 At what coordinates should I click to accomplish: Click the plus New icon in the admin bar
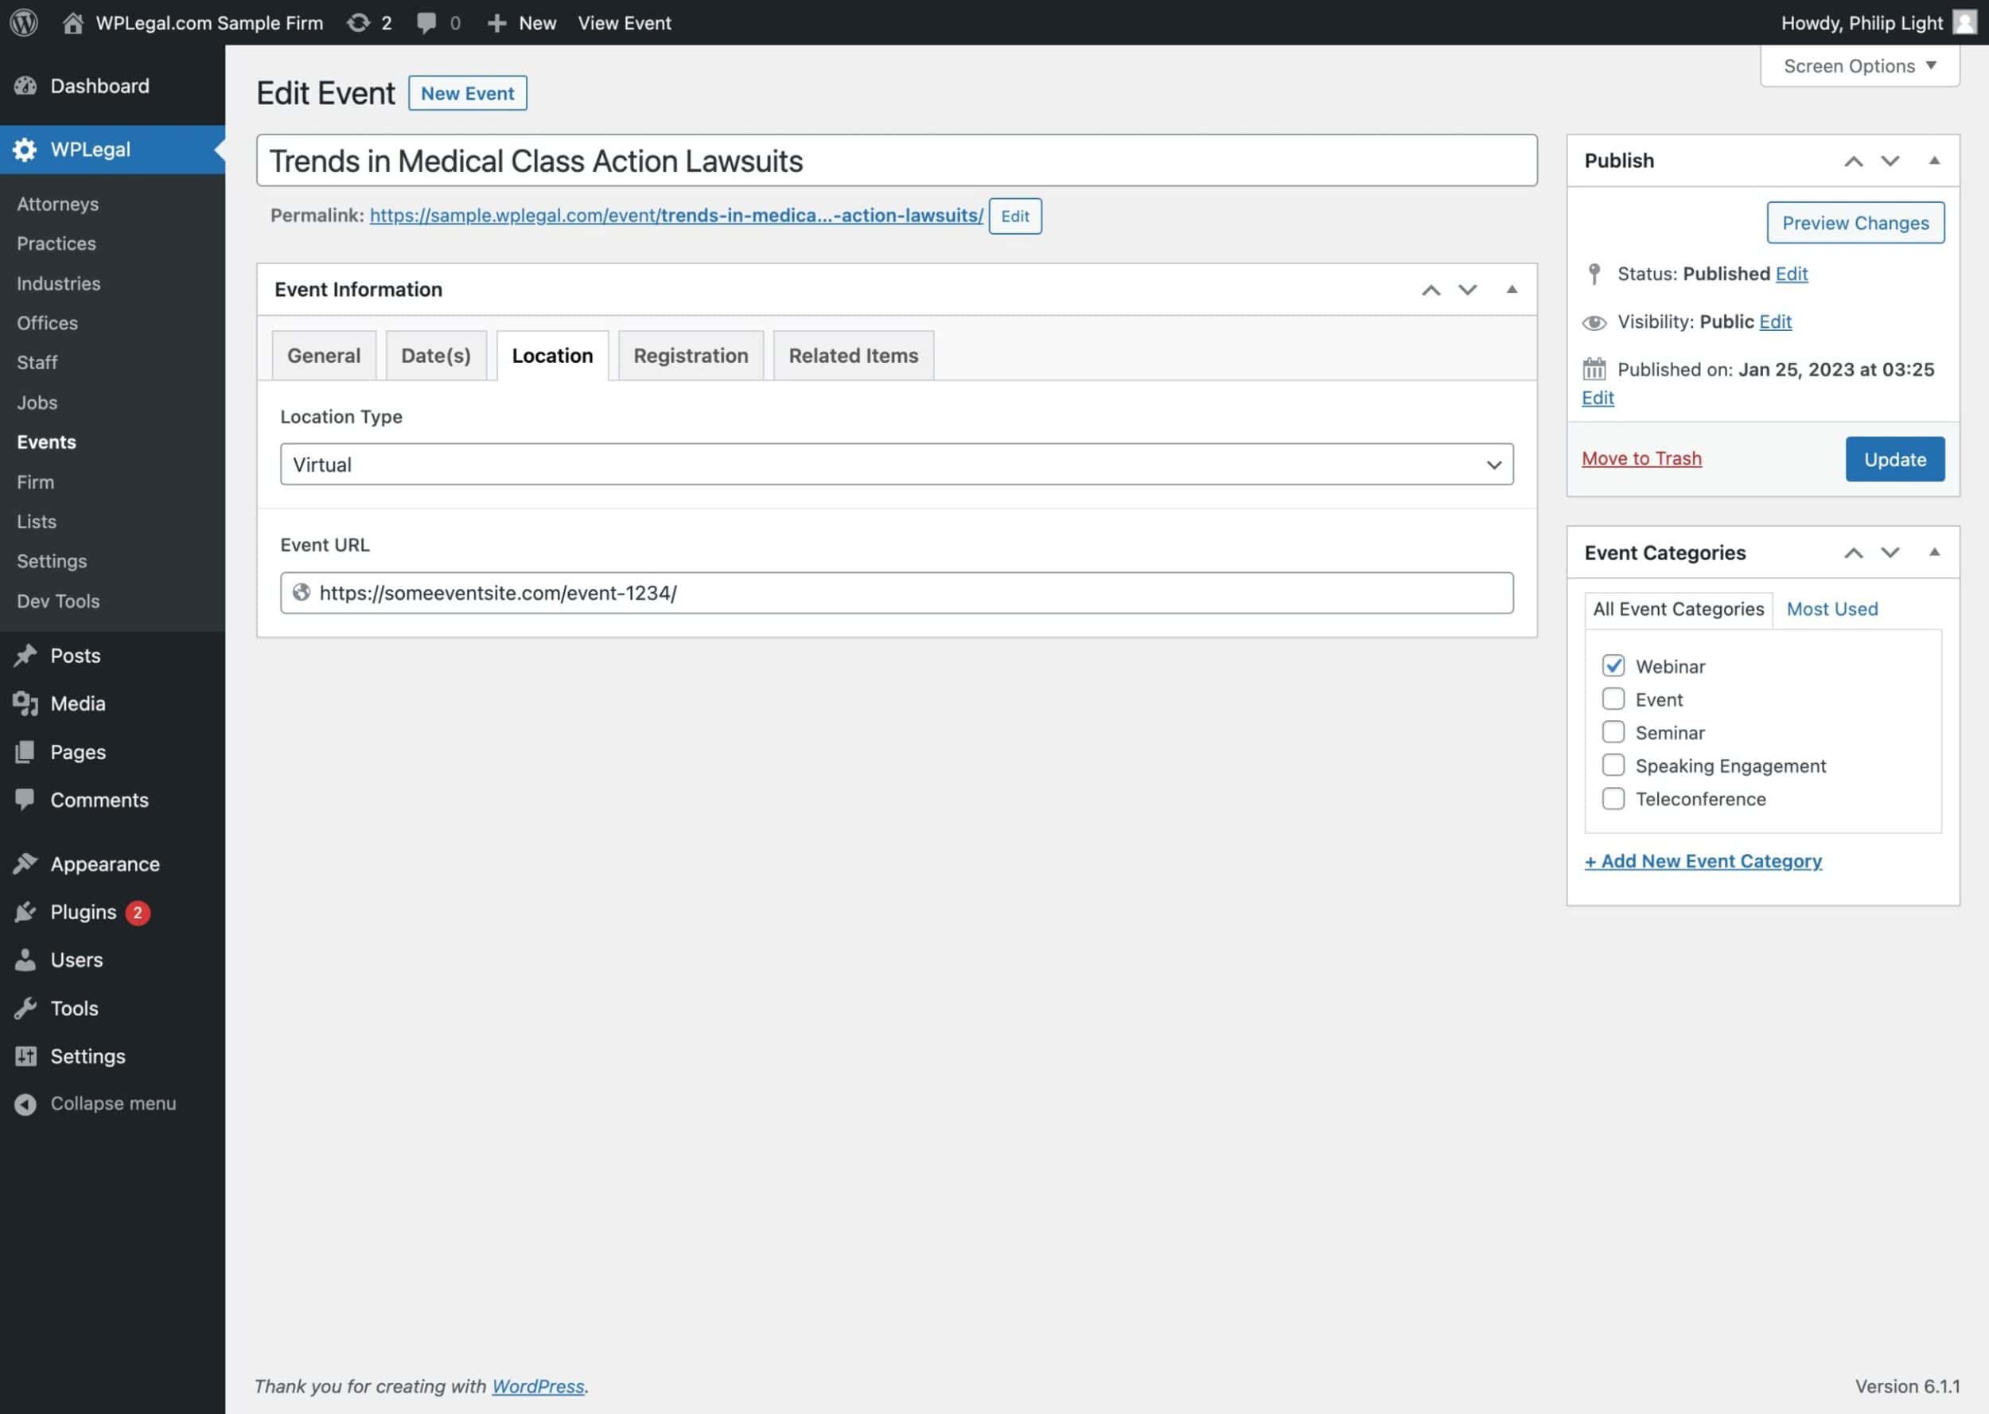496,22
